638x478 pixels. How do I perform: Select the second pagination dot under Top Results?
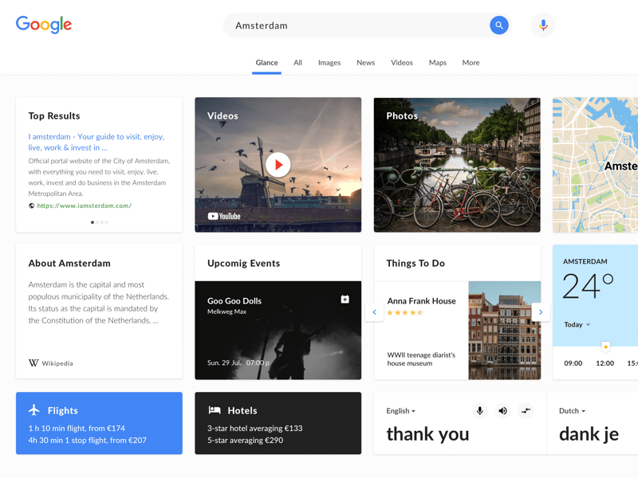coord(96,224)
